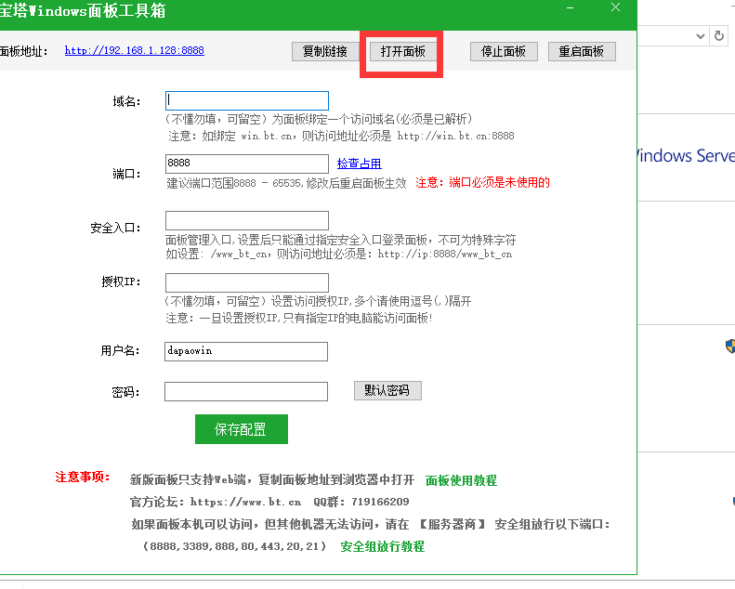Open the panel address link http://192.168.1.128:8888
Screen dimensions: 735x589
[134, 50]
